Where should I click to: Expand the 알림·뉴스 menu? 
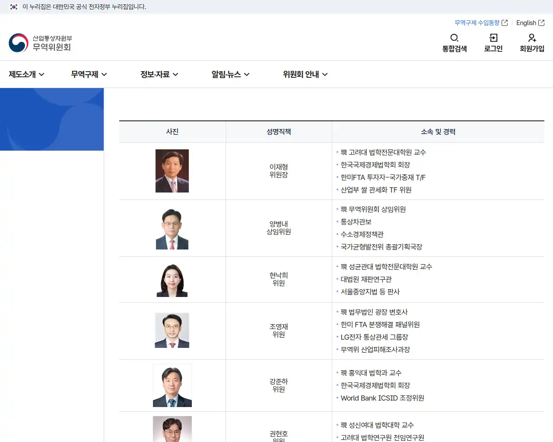[230, 74]
